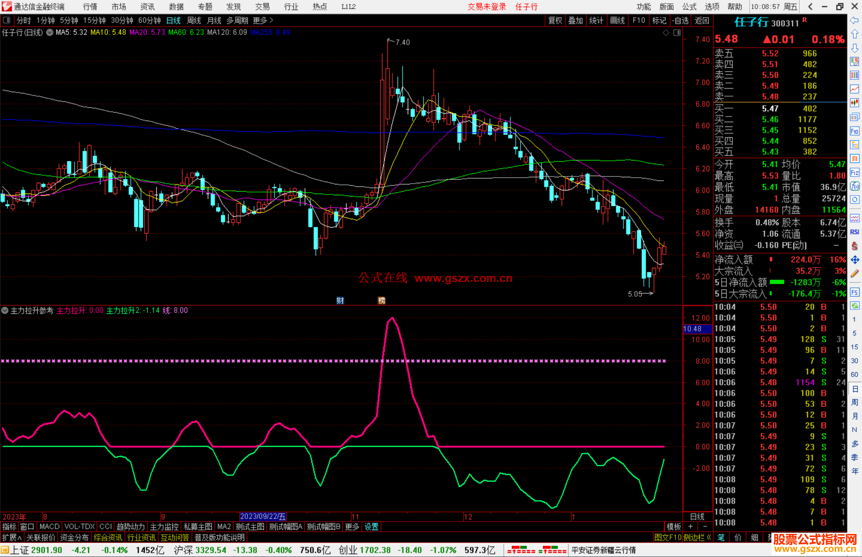The image size is (862, 557).
Task: Collapse the 主力拉升参考 indicator arrow
Action: pos(5,310)
